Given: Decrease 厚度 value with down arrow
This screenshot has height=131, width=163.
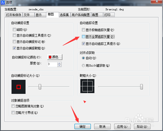Looking at the screenshot, I should 59,65.
